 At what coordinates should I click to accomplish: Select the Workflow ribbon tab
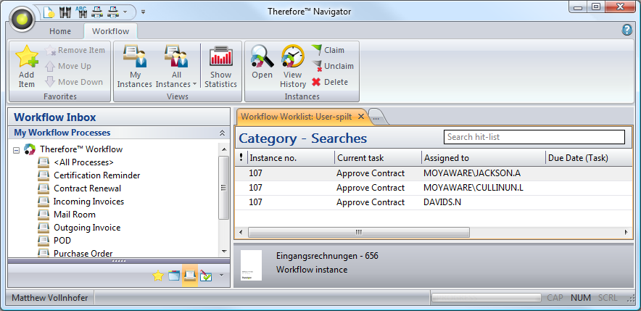110,31
